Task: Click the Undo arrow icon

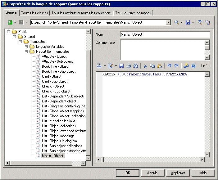Action: point(169,65)
